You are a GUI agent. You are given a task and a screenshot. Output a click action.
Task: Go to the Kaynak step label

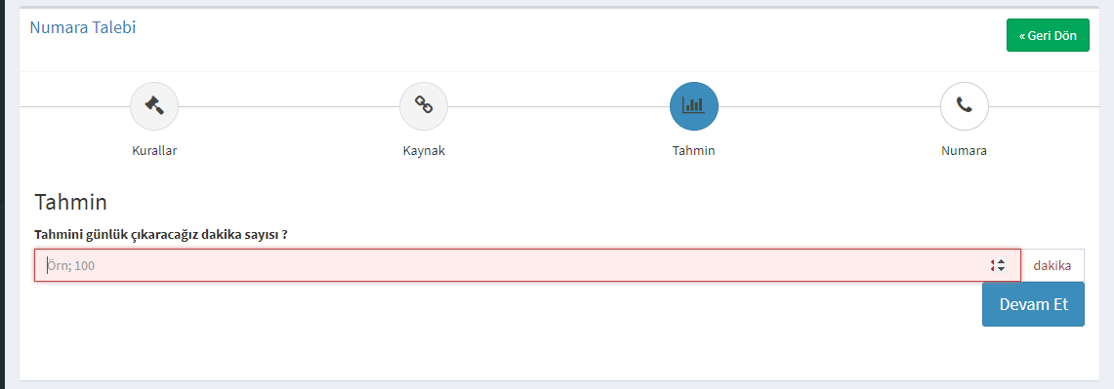[x=424, y=151]
